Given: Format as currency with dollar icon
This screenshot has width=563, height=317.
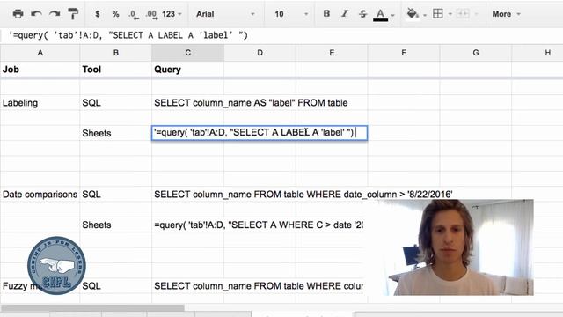Looking at the screenshot, I should [98, 14].
